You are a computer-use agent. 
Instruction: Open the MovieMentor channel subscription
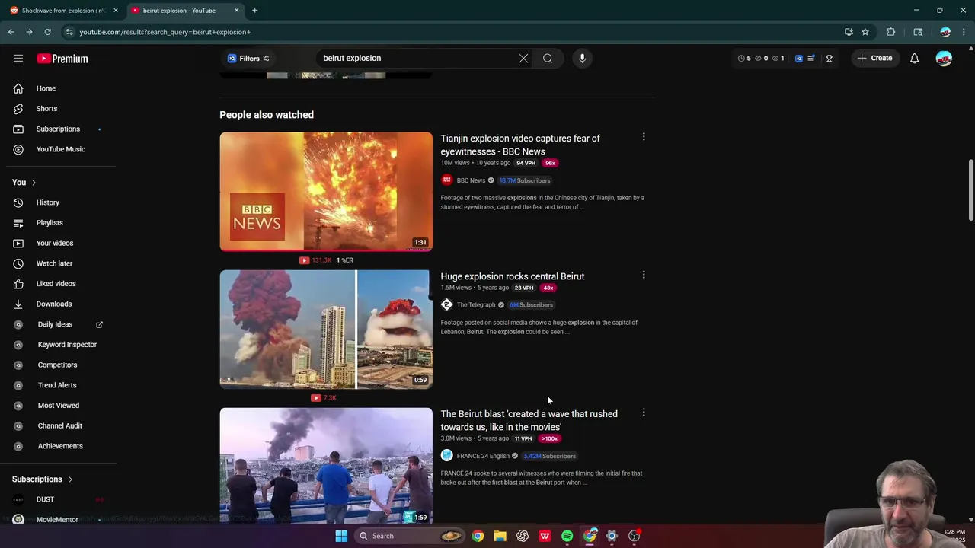(58, 519)
